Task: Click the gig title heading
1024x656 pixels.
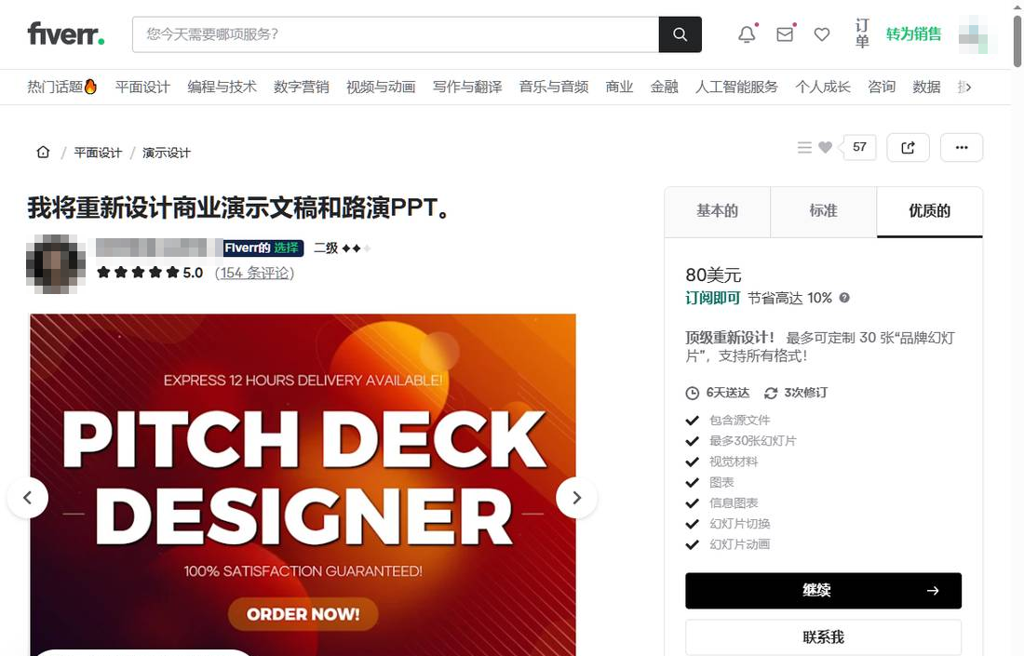Action: [x=239, y=208]
